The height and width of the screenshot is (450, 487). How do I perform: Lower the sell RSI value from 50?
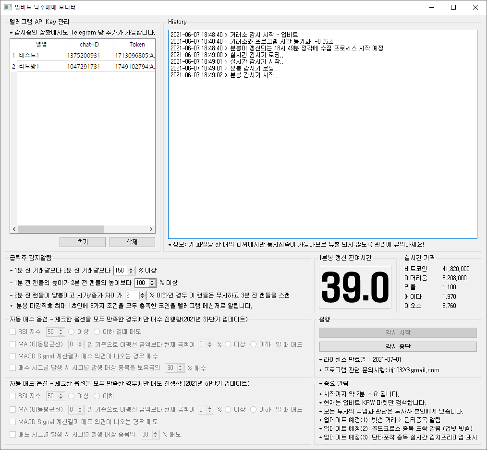coord(61,398)
